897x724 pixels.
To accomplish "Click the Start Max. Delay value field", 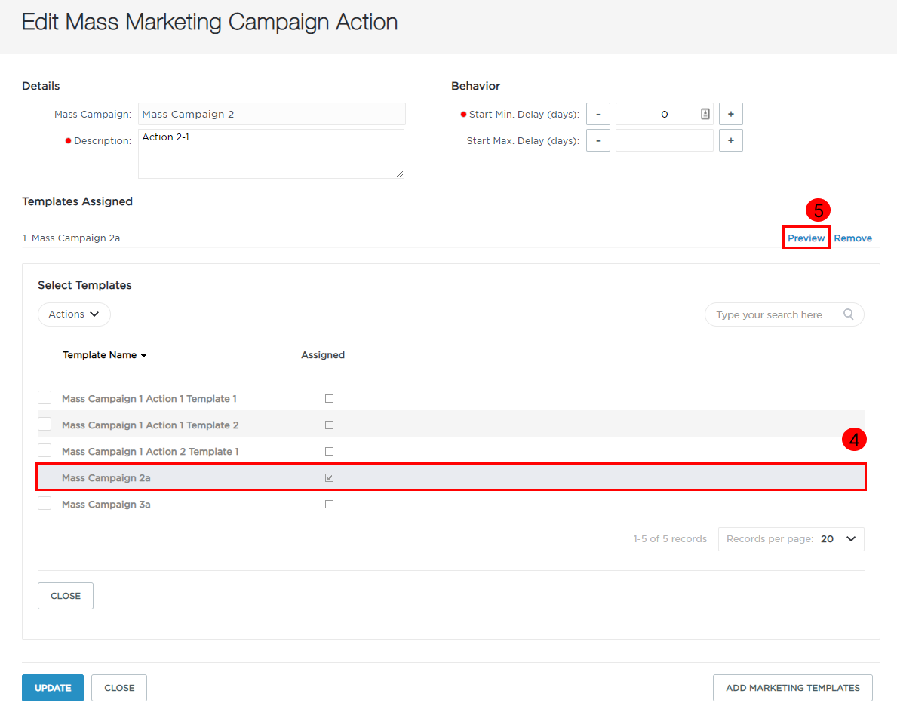I will click(664, 141).
